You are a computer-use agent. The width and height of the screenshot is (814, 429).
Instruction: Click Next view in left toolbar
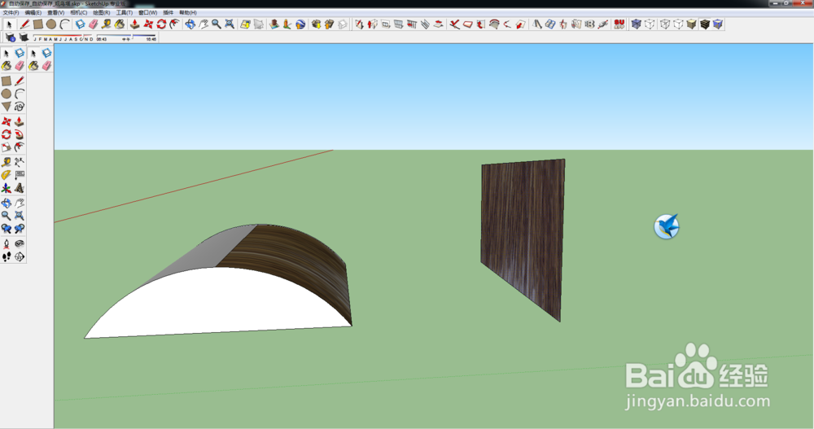(x=20, y=229)
